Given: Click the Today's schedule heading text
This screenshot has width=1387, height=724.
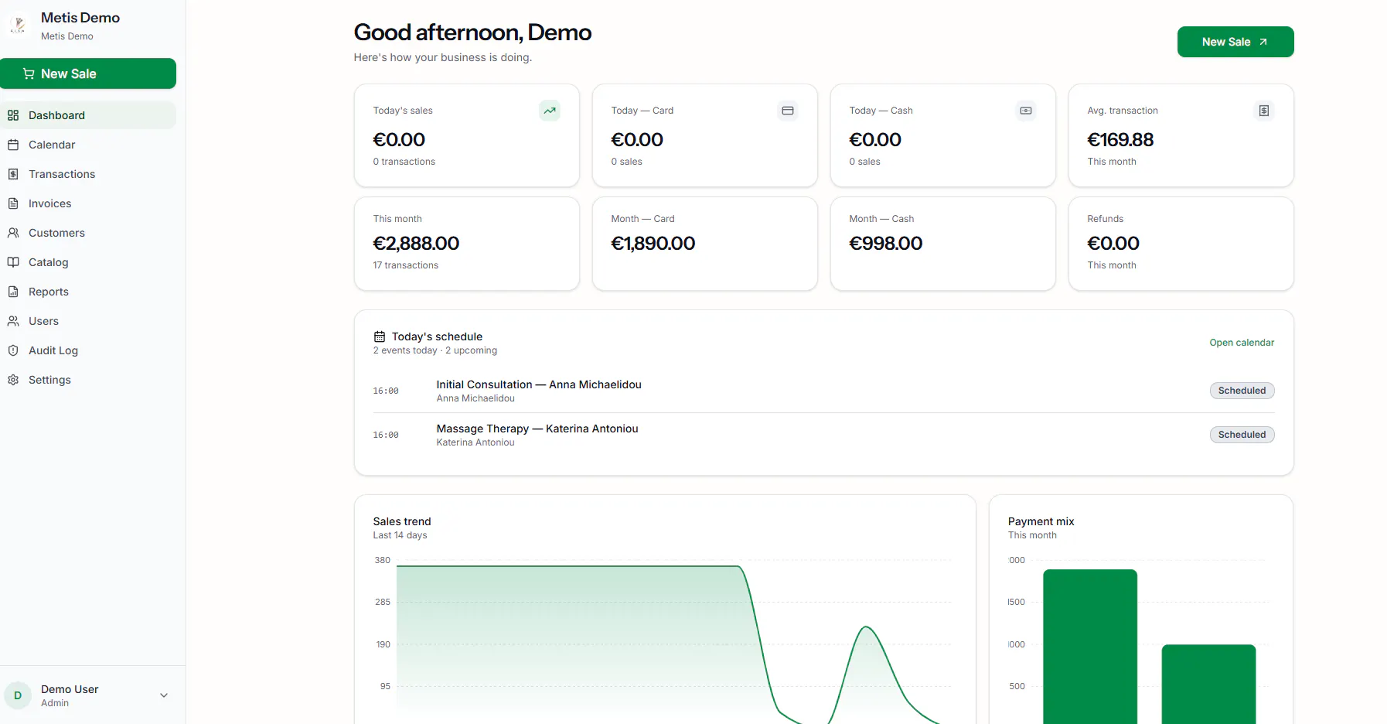Looking at the screenshot, I should tap(437, 336).
